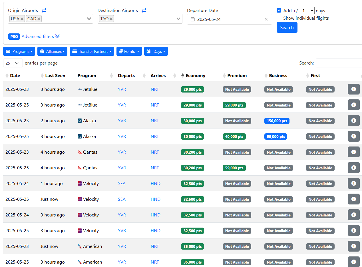Select Qantas program cell for 2025-05-23
362x267 pixels.
87,152
